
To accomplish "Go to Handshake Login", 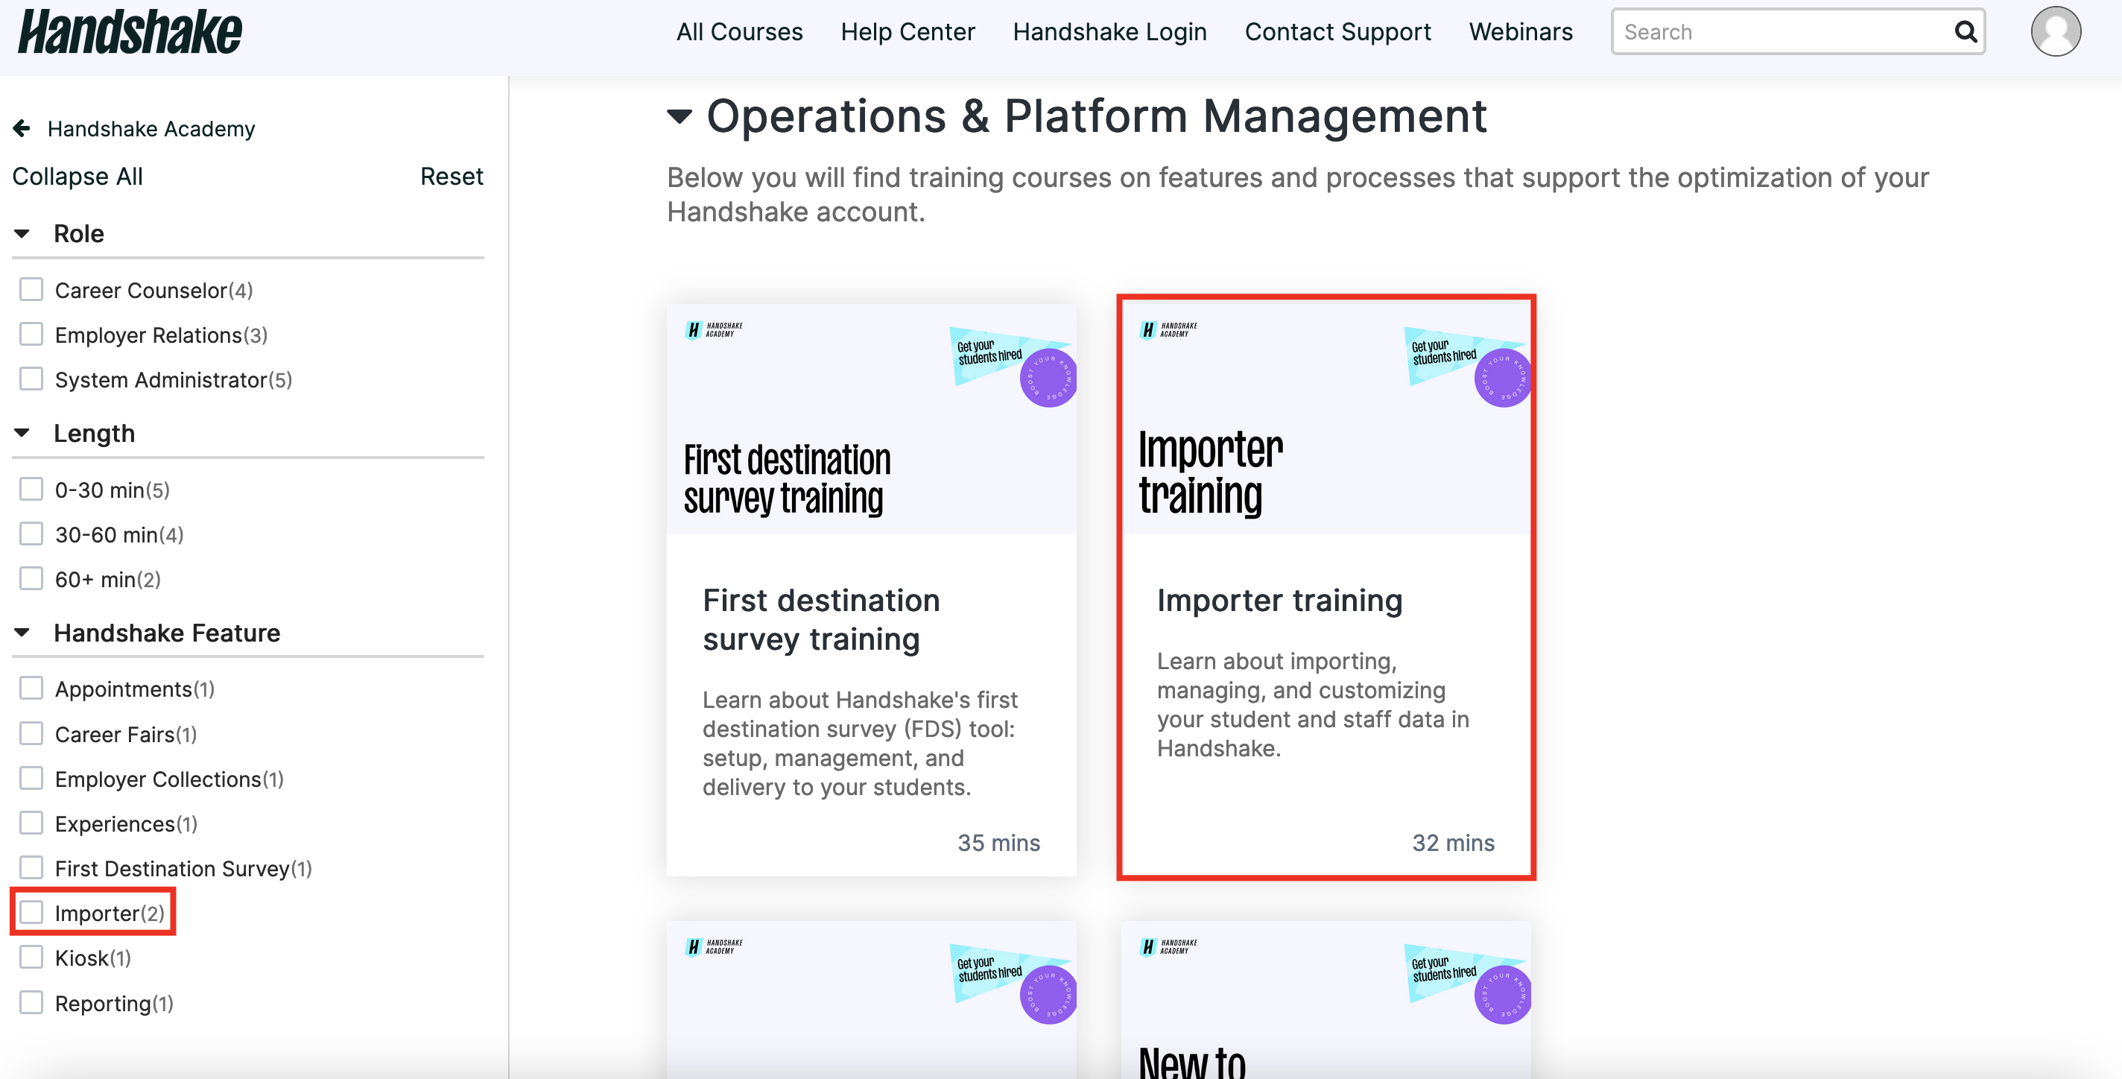I will [x=1109, y=32].
